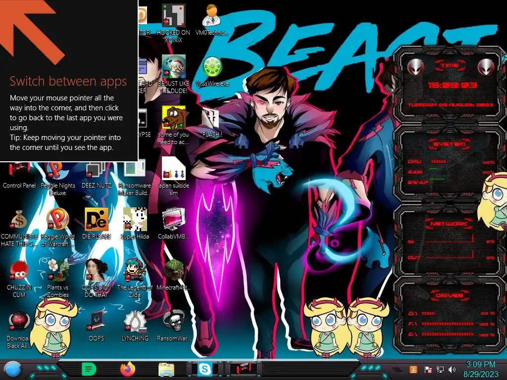Open the Minecraft4Fr... block icon
The image size is (507, 380).
click(173, 275)
